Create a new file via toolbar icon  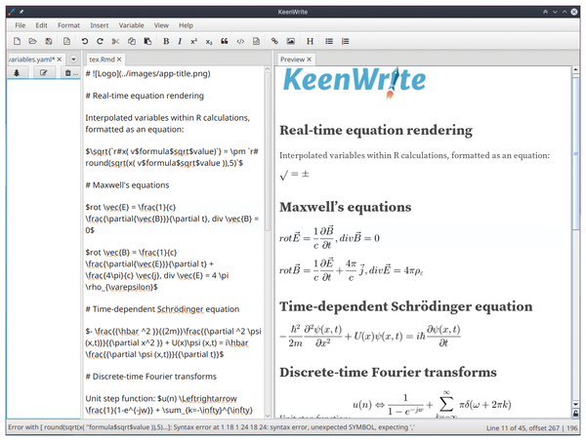coord(17,41)
